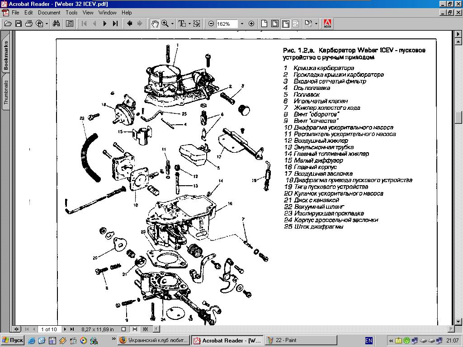Open the Document menu

[x=49, y=13]
